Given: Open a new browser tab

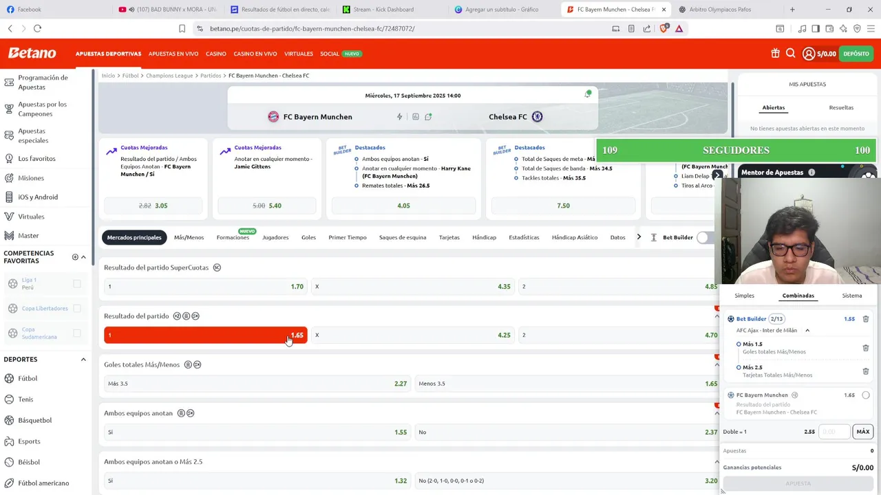Looking at the screenshot, I should coord(792,10).
